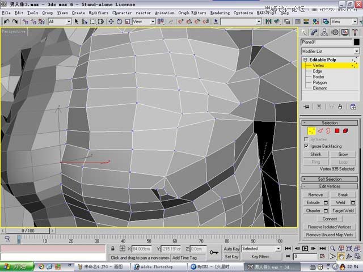
Task: Open the File menu
Action: pos(6,13)
